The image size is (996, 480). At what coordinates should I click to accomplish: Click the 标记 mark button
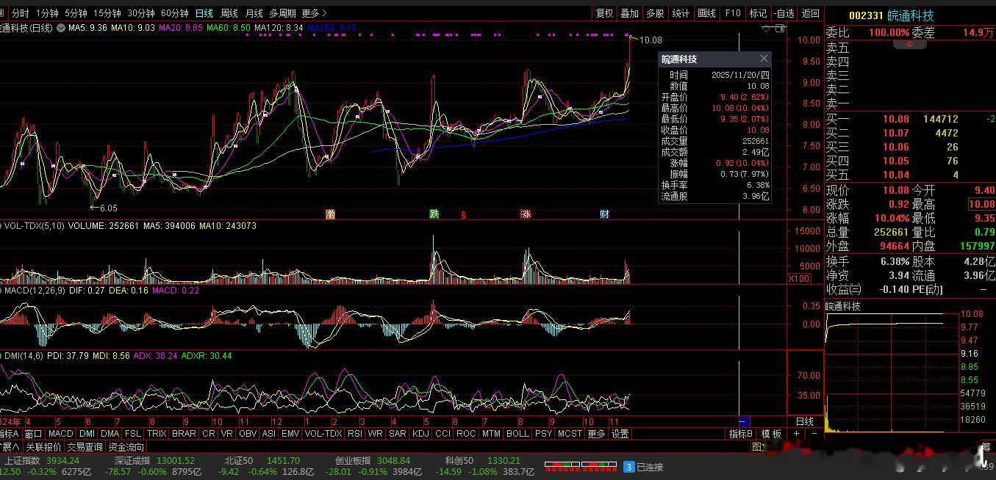(758, 13)
